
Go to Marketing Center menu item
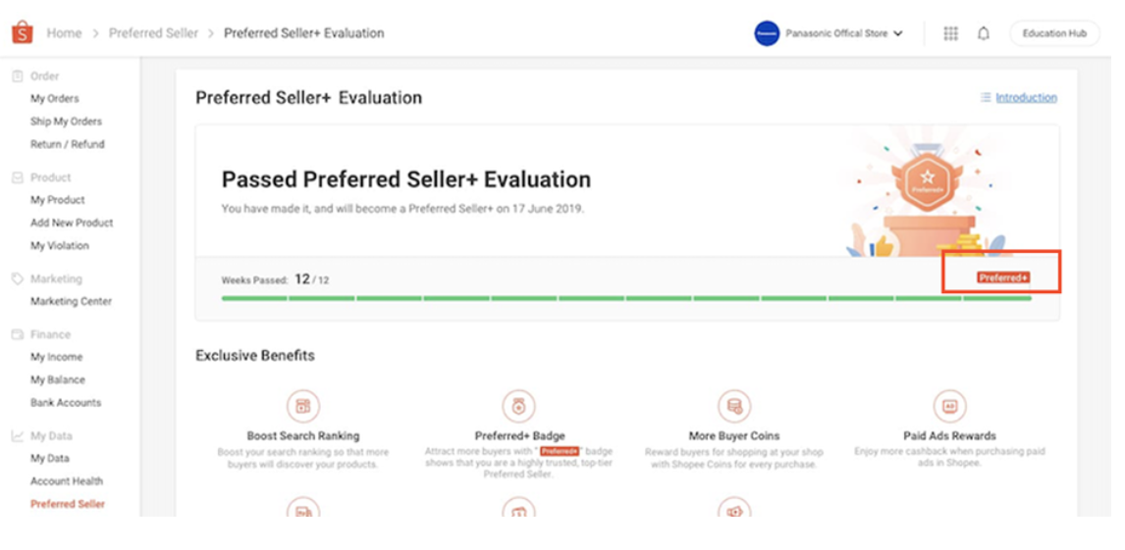tap(71, 301)
